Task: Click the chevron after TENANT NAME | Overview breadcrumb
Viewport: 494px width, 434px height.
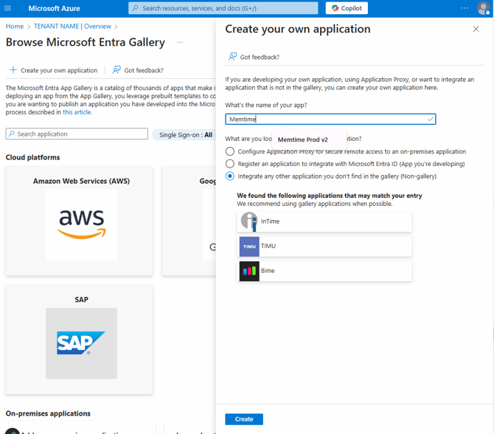Action: 116,27
